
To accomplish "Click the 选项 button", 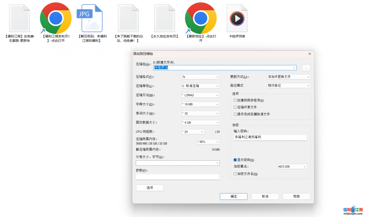I will [150, 188].
